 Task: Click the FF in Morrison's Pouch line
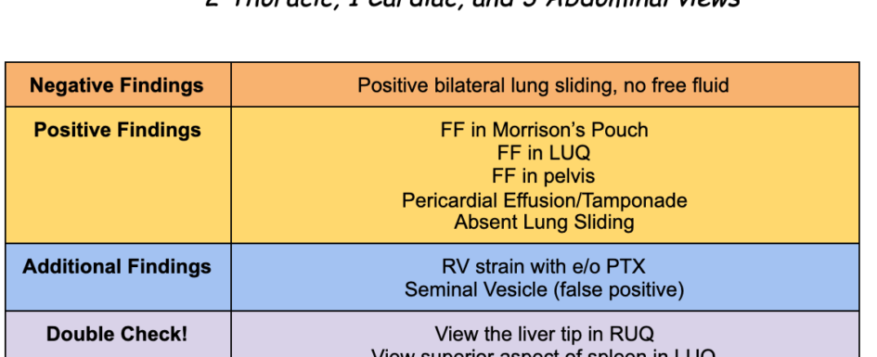[x=544, y=130]
